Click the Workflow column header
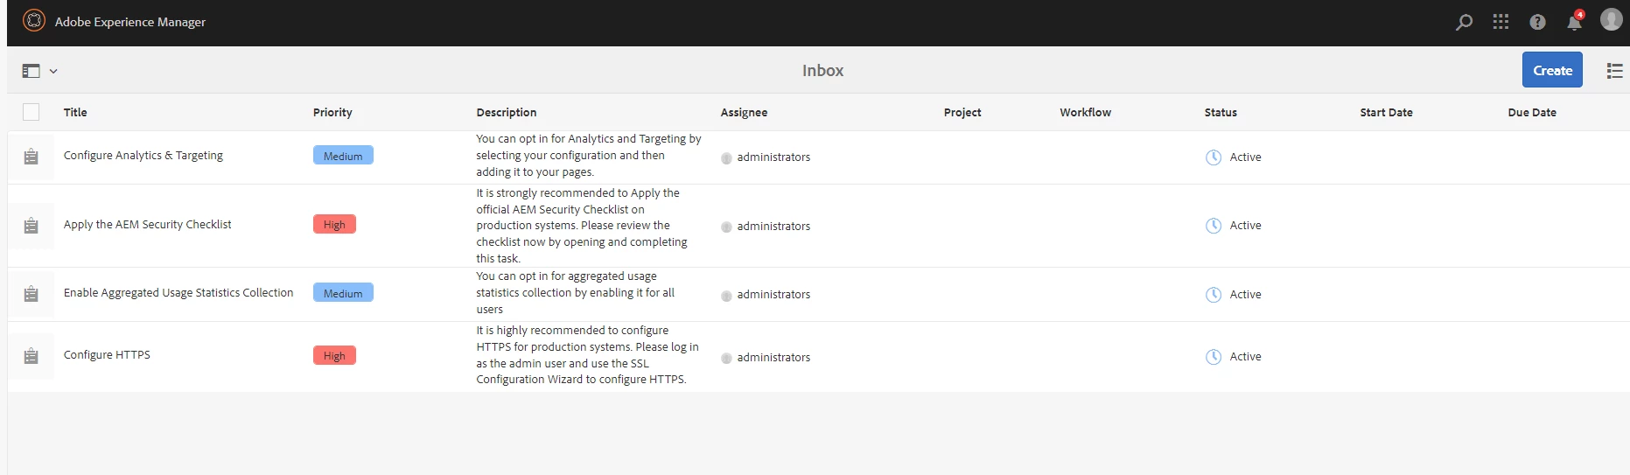This screenshot has width=1630, height=475. coord(1085,112)
